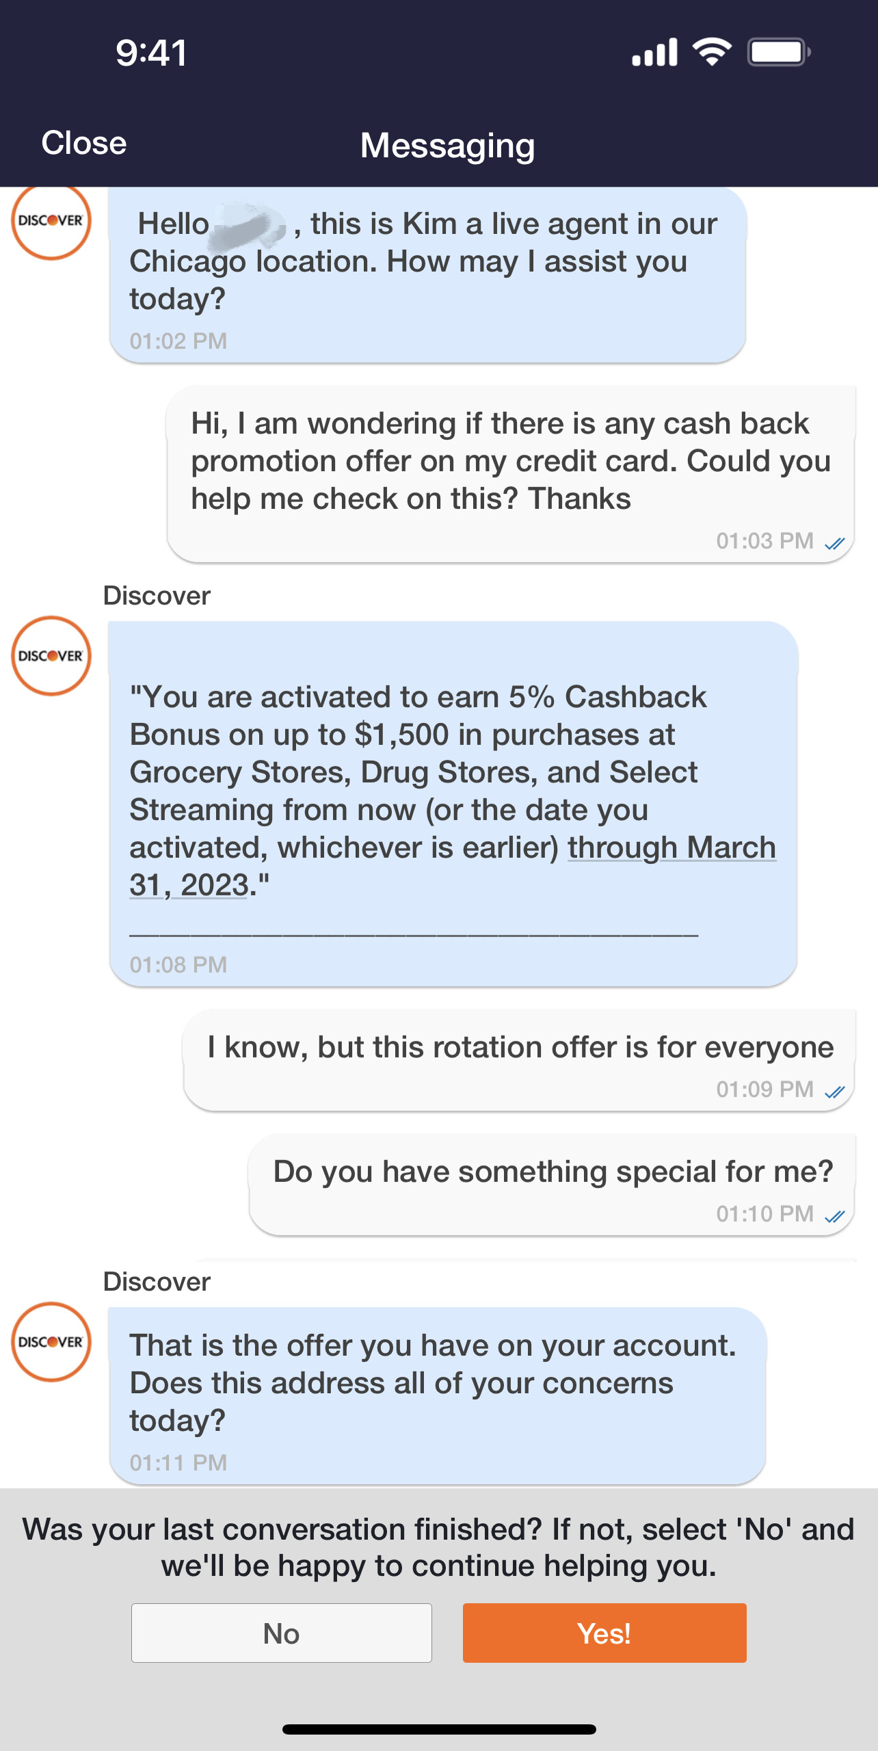This screenshot has height=1751, width=878.
Task: Select the cash back promotion question bubble
Action: [x=510, y=473]
